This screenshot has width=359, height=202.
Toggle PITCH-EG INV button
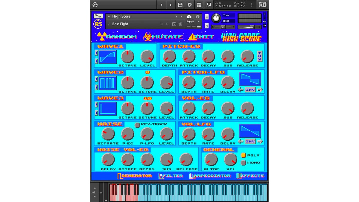260,56
